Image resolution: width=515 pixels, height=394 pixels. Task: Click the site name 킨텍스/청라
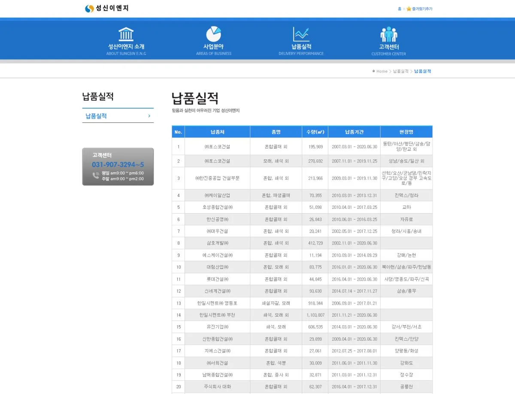[406, 195]
